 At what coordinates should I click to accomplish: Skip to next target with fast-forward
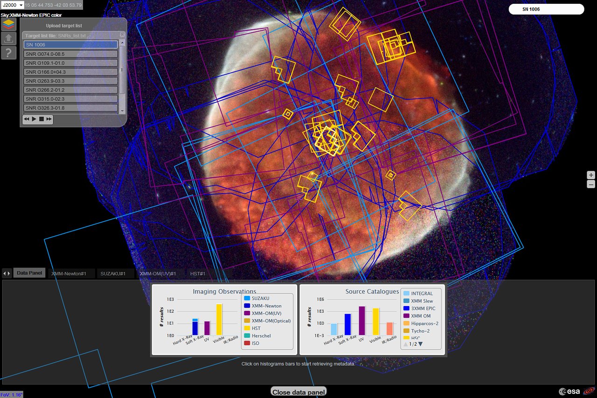click(x=49, y=119)
